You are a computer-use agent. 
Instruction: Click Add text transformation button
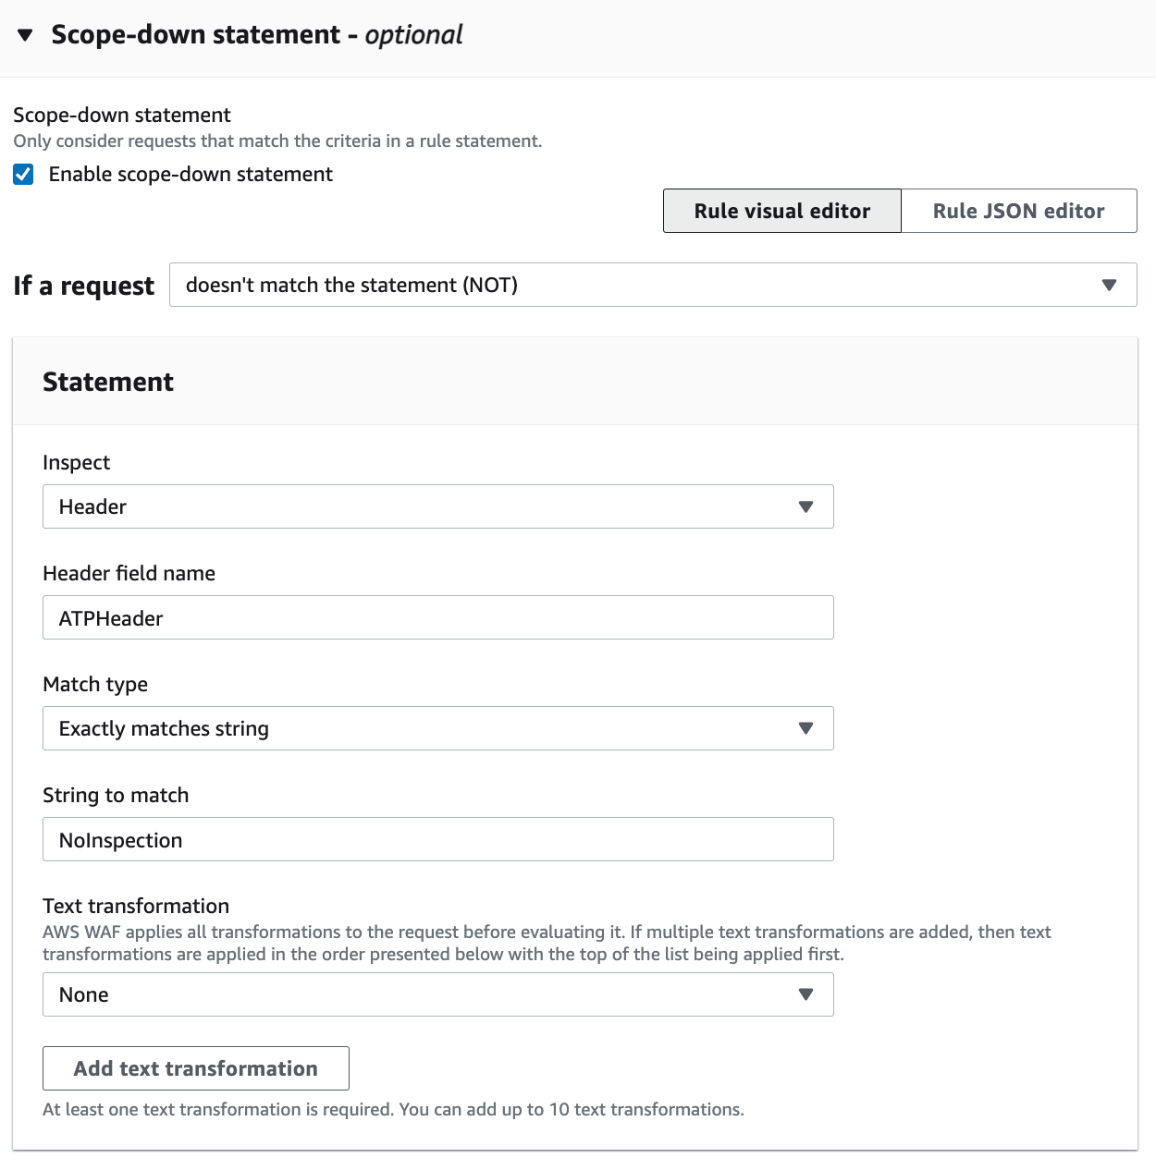(x=196, y=1068)
